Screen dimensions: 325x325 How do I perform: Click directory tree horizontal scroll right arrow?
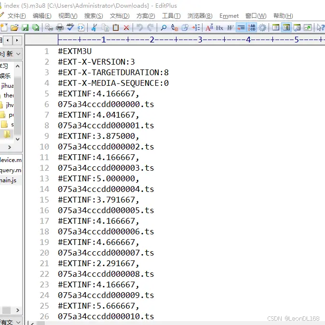pyautogui.click(x=9, y=147)
